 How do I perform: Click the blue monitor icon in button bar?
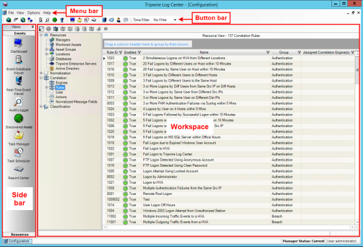tap(73, 20)
